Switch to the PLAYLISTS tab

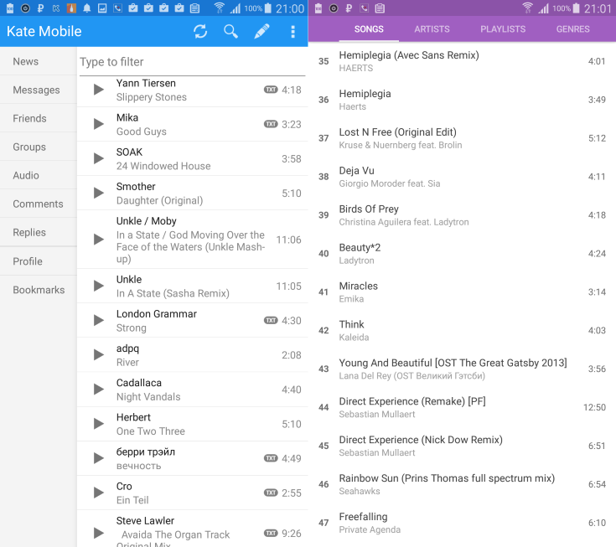pyautogui.click(x=503, y=29)
